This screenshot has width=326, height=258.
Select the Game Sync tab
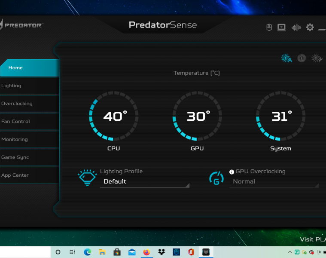point(30,157)
